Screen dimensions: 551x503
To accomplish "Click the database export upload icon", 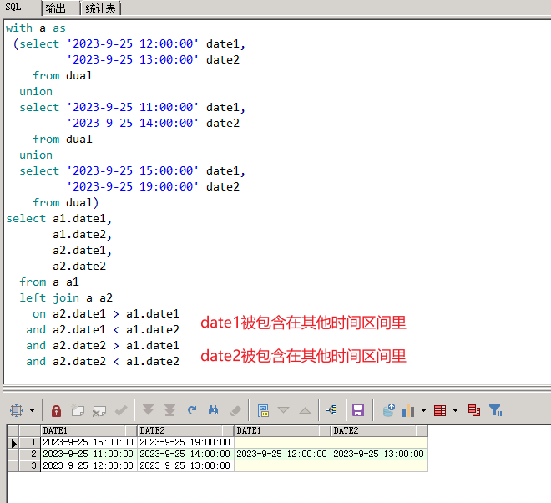I will point(389,410).
